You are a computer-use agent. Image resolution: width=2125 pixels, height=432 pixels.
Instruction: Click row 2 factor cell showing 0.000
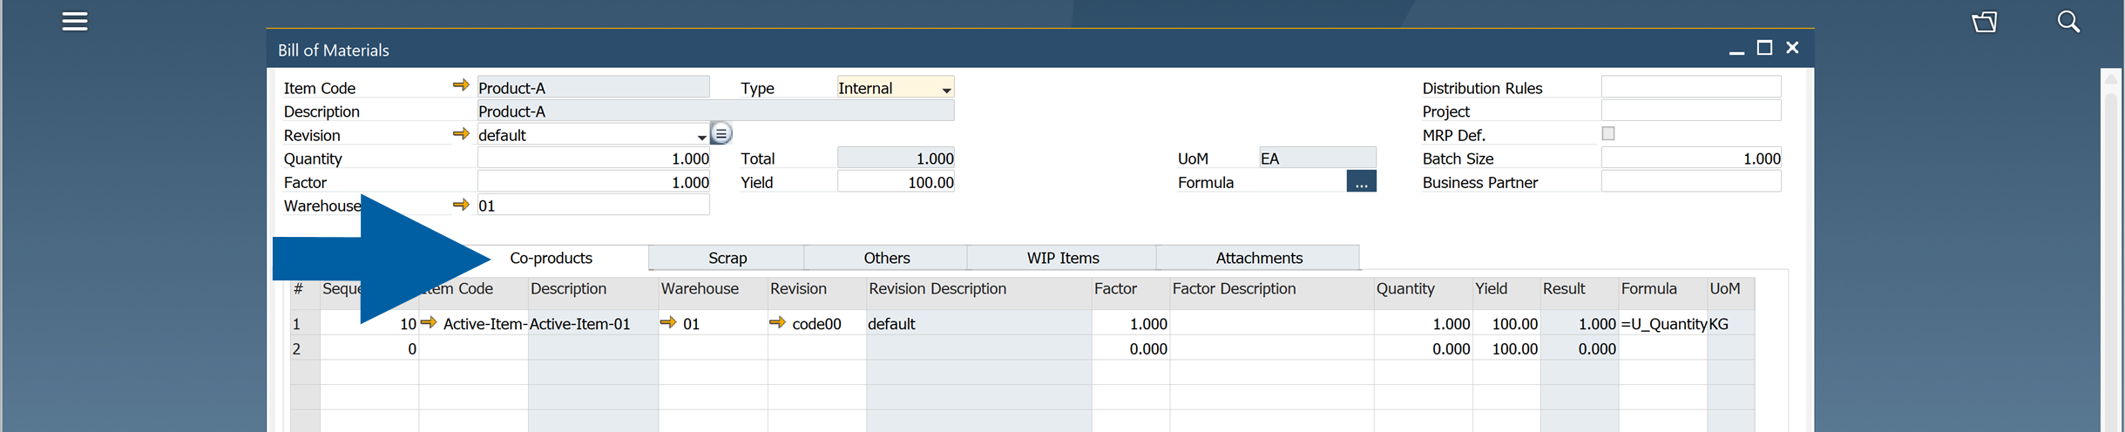click(x=1131, y=348)
